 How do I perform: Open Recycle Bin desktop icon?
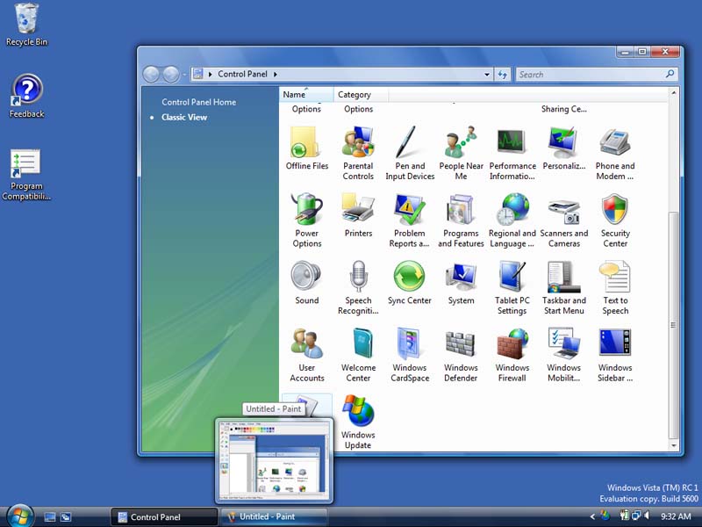pos(26,25)
